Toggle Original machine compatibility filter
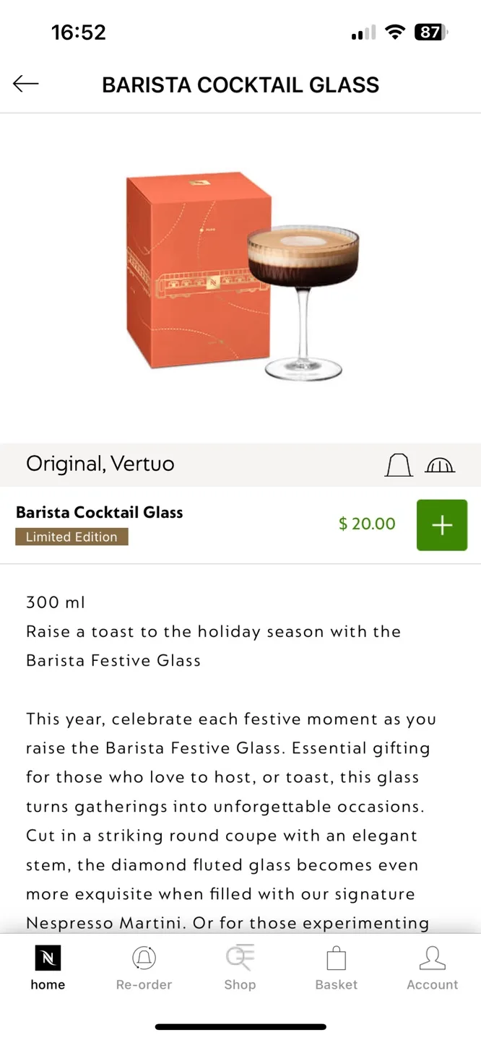This screenshot has height=1040, width=481. [x=398, y=465]
